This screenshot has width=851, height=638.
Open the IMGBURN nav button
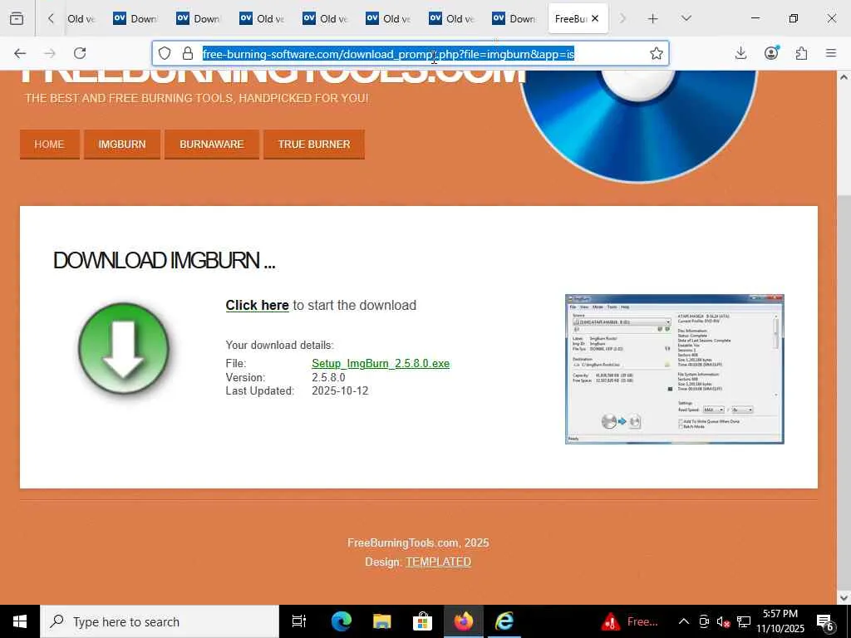pyautogui.click(x=122, y=145)
